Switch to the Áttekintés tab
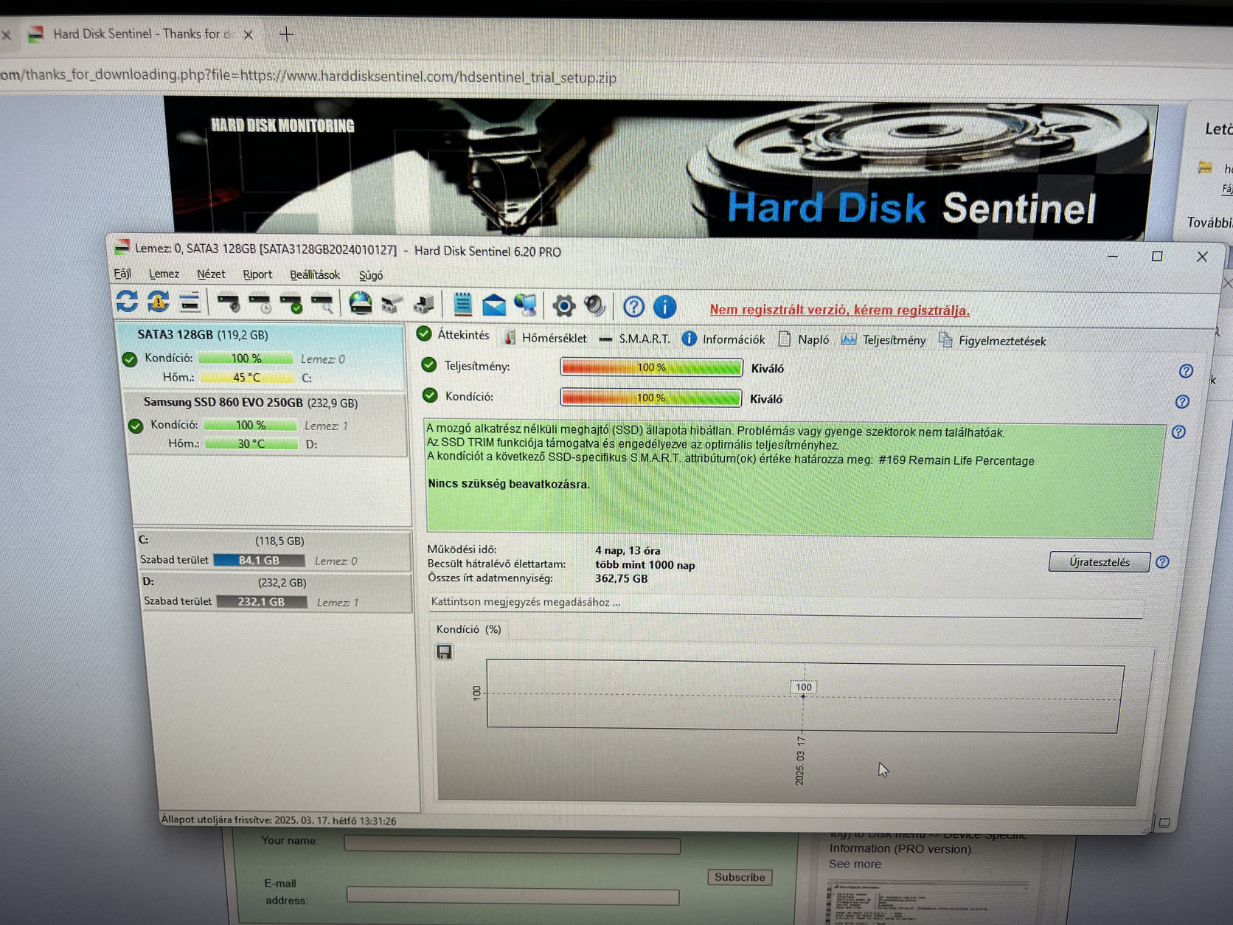The height and width of the screenshot is (925, 1233). point(454,335)
